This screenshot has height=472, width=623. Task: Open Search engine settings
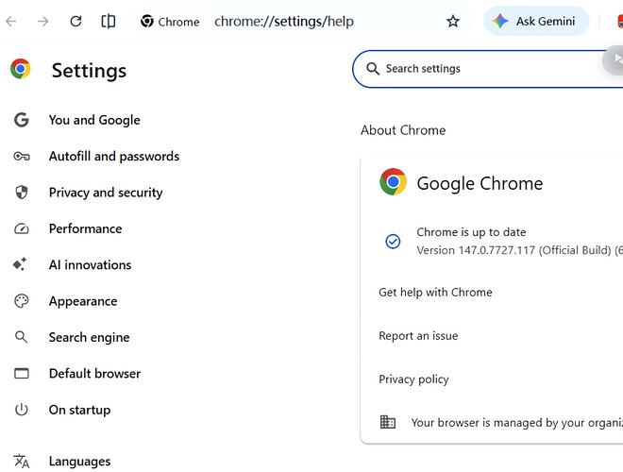tap(90, 337)
